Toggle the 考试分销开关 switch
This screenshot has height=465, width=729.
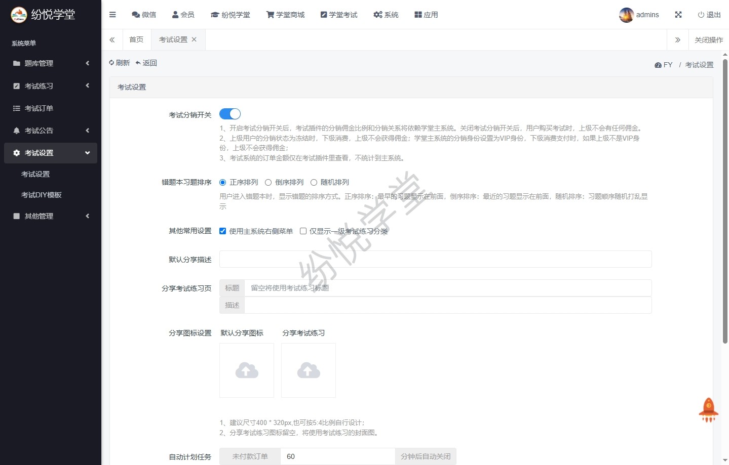pos(230,114)
